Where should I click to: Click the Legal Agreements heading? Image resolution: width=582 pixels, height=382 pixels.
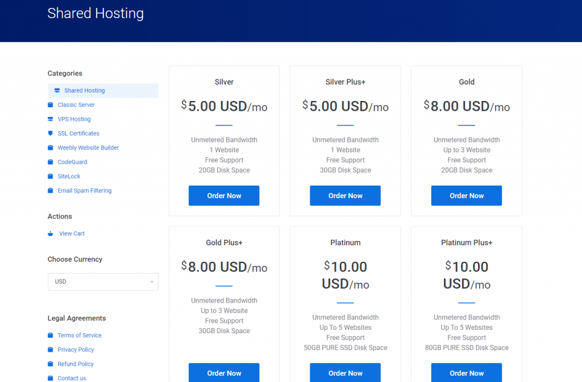pos(77,318)
